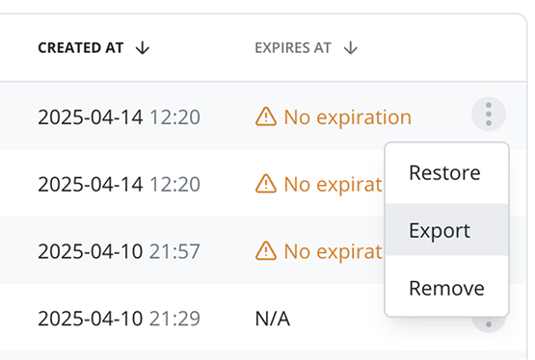Viewport: 535px width, 360px height.
Task: Click the sort arrow next to Created At
Action: click(143, 48)
